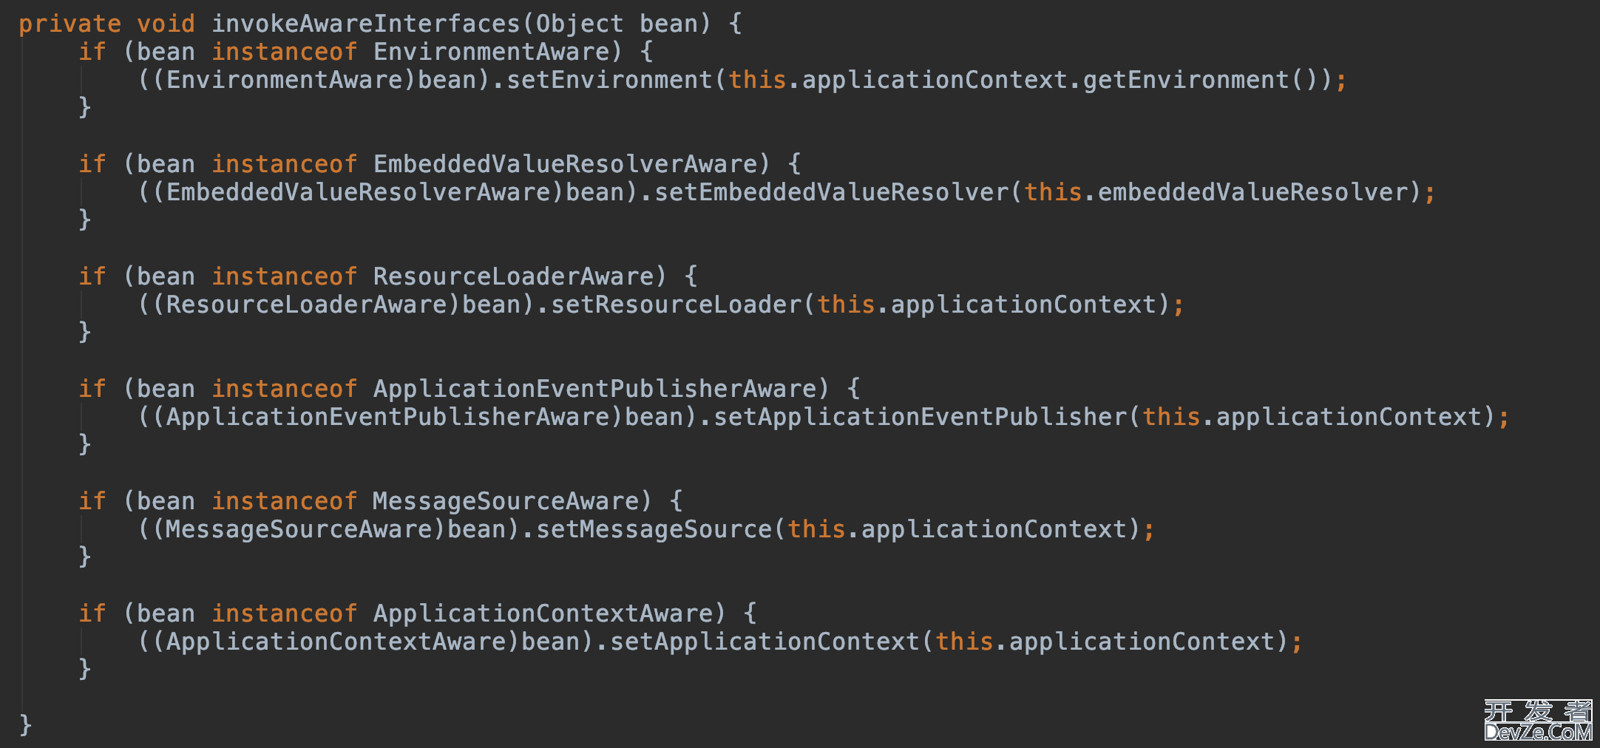Click the setApplicationContext method call
Viewport: 1600px width, 748px height.
tap(765, 642)
